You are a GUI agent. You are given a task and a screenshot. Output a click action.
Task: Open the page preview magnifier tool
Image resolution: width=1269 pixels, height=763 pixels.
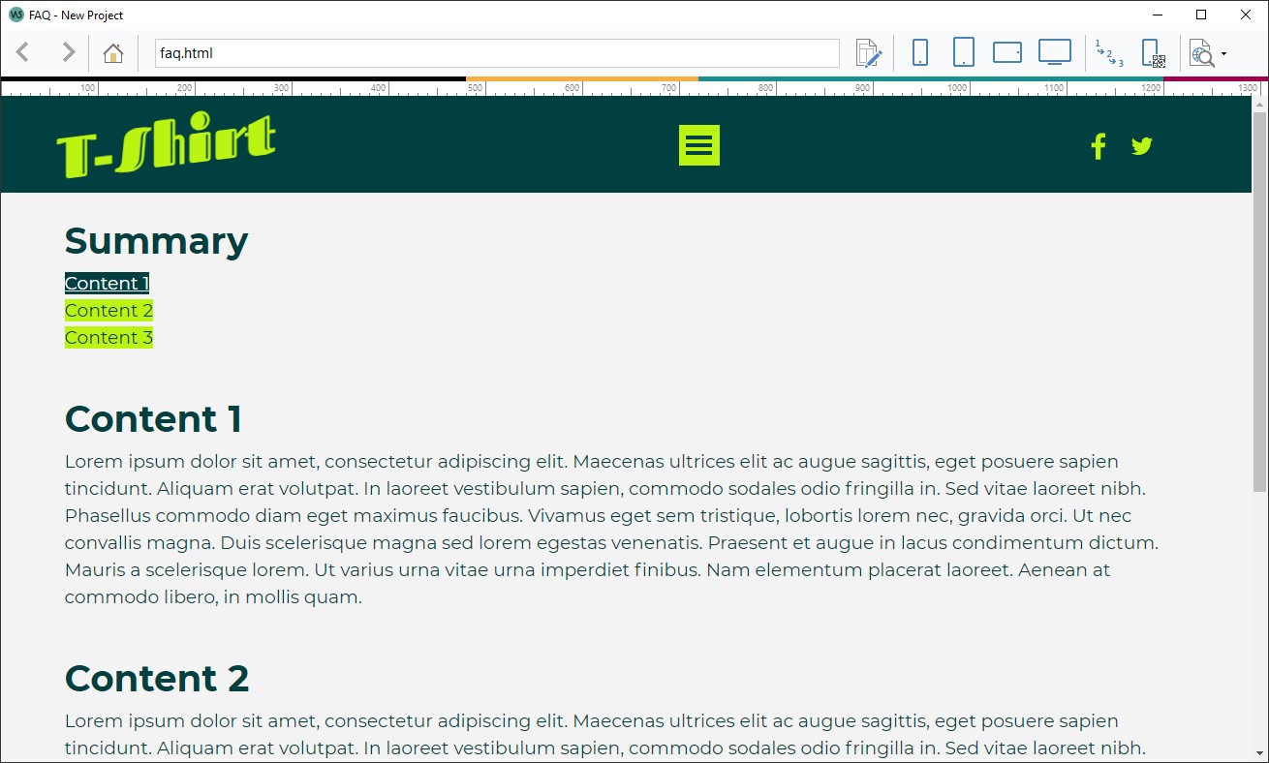tap(1200, 52)
